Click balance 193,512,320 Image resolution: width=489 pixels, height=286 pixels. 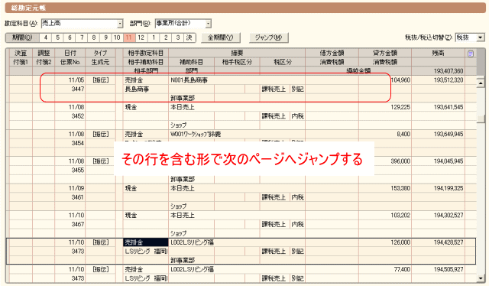(449, 80)
